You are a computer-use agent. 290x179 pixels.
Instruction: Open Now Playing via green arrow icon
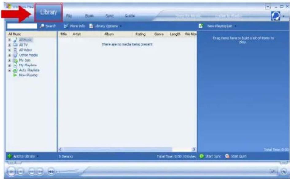pyautogui.click(x=15, y=75)
